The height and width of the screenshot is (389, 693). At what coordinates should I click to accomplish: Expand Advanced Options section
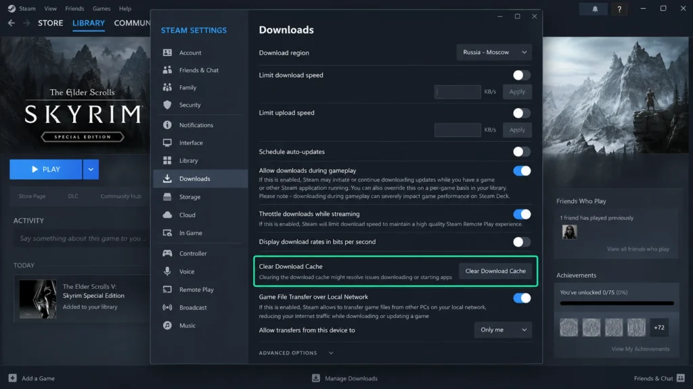coord(296,353)
